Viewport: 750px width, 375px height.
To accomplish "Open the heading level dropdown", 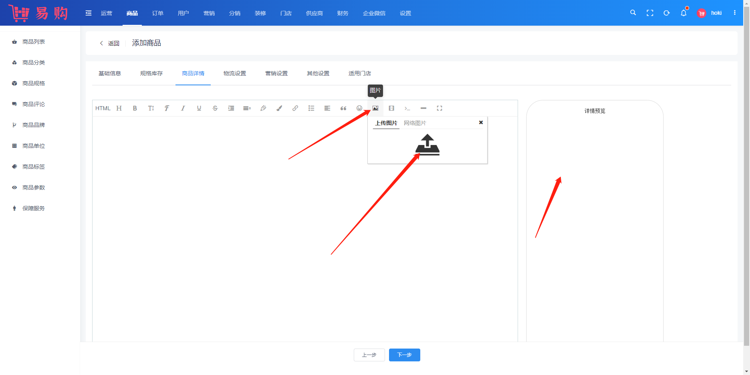I will tap(119, 108).
